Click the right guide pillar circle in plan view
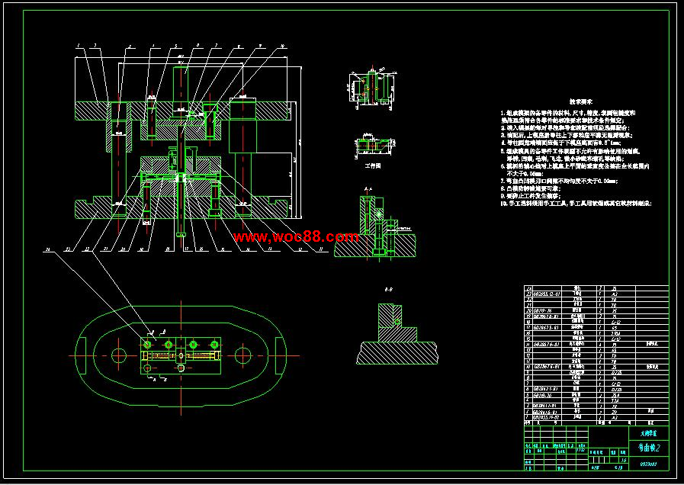684x485 pixels. click(243, 355)
